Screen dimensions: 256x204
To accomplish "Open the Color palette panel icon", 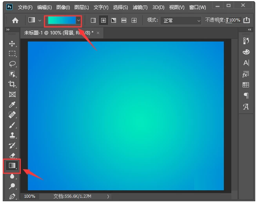I will 246,52.
